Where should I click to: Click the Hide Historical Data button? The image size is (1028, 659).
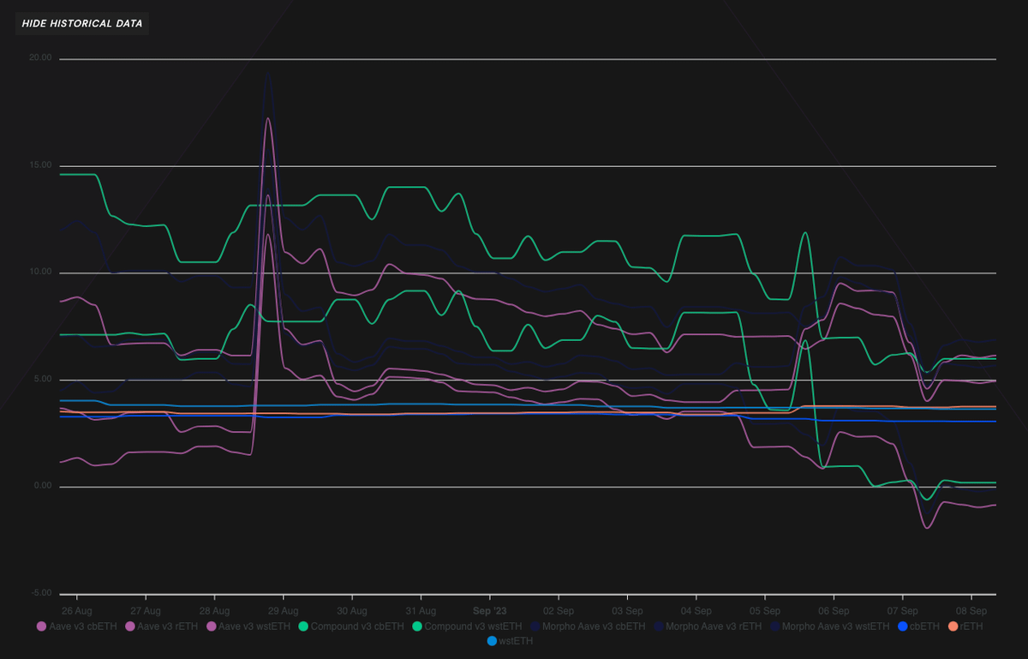pos(82,22)
